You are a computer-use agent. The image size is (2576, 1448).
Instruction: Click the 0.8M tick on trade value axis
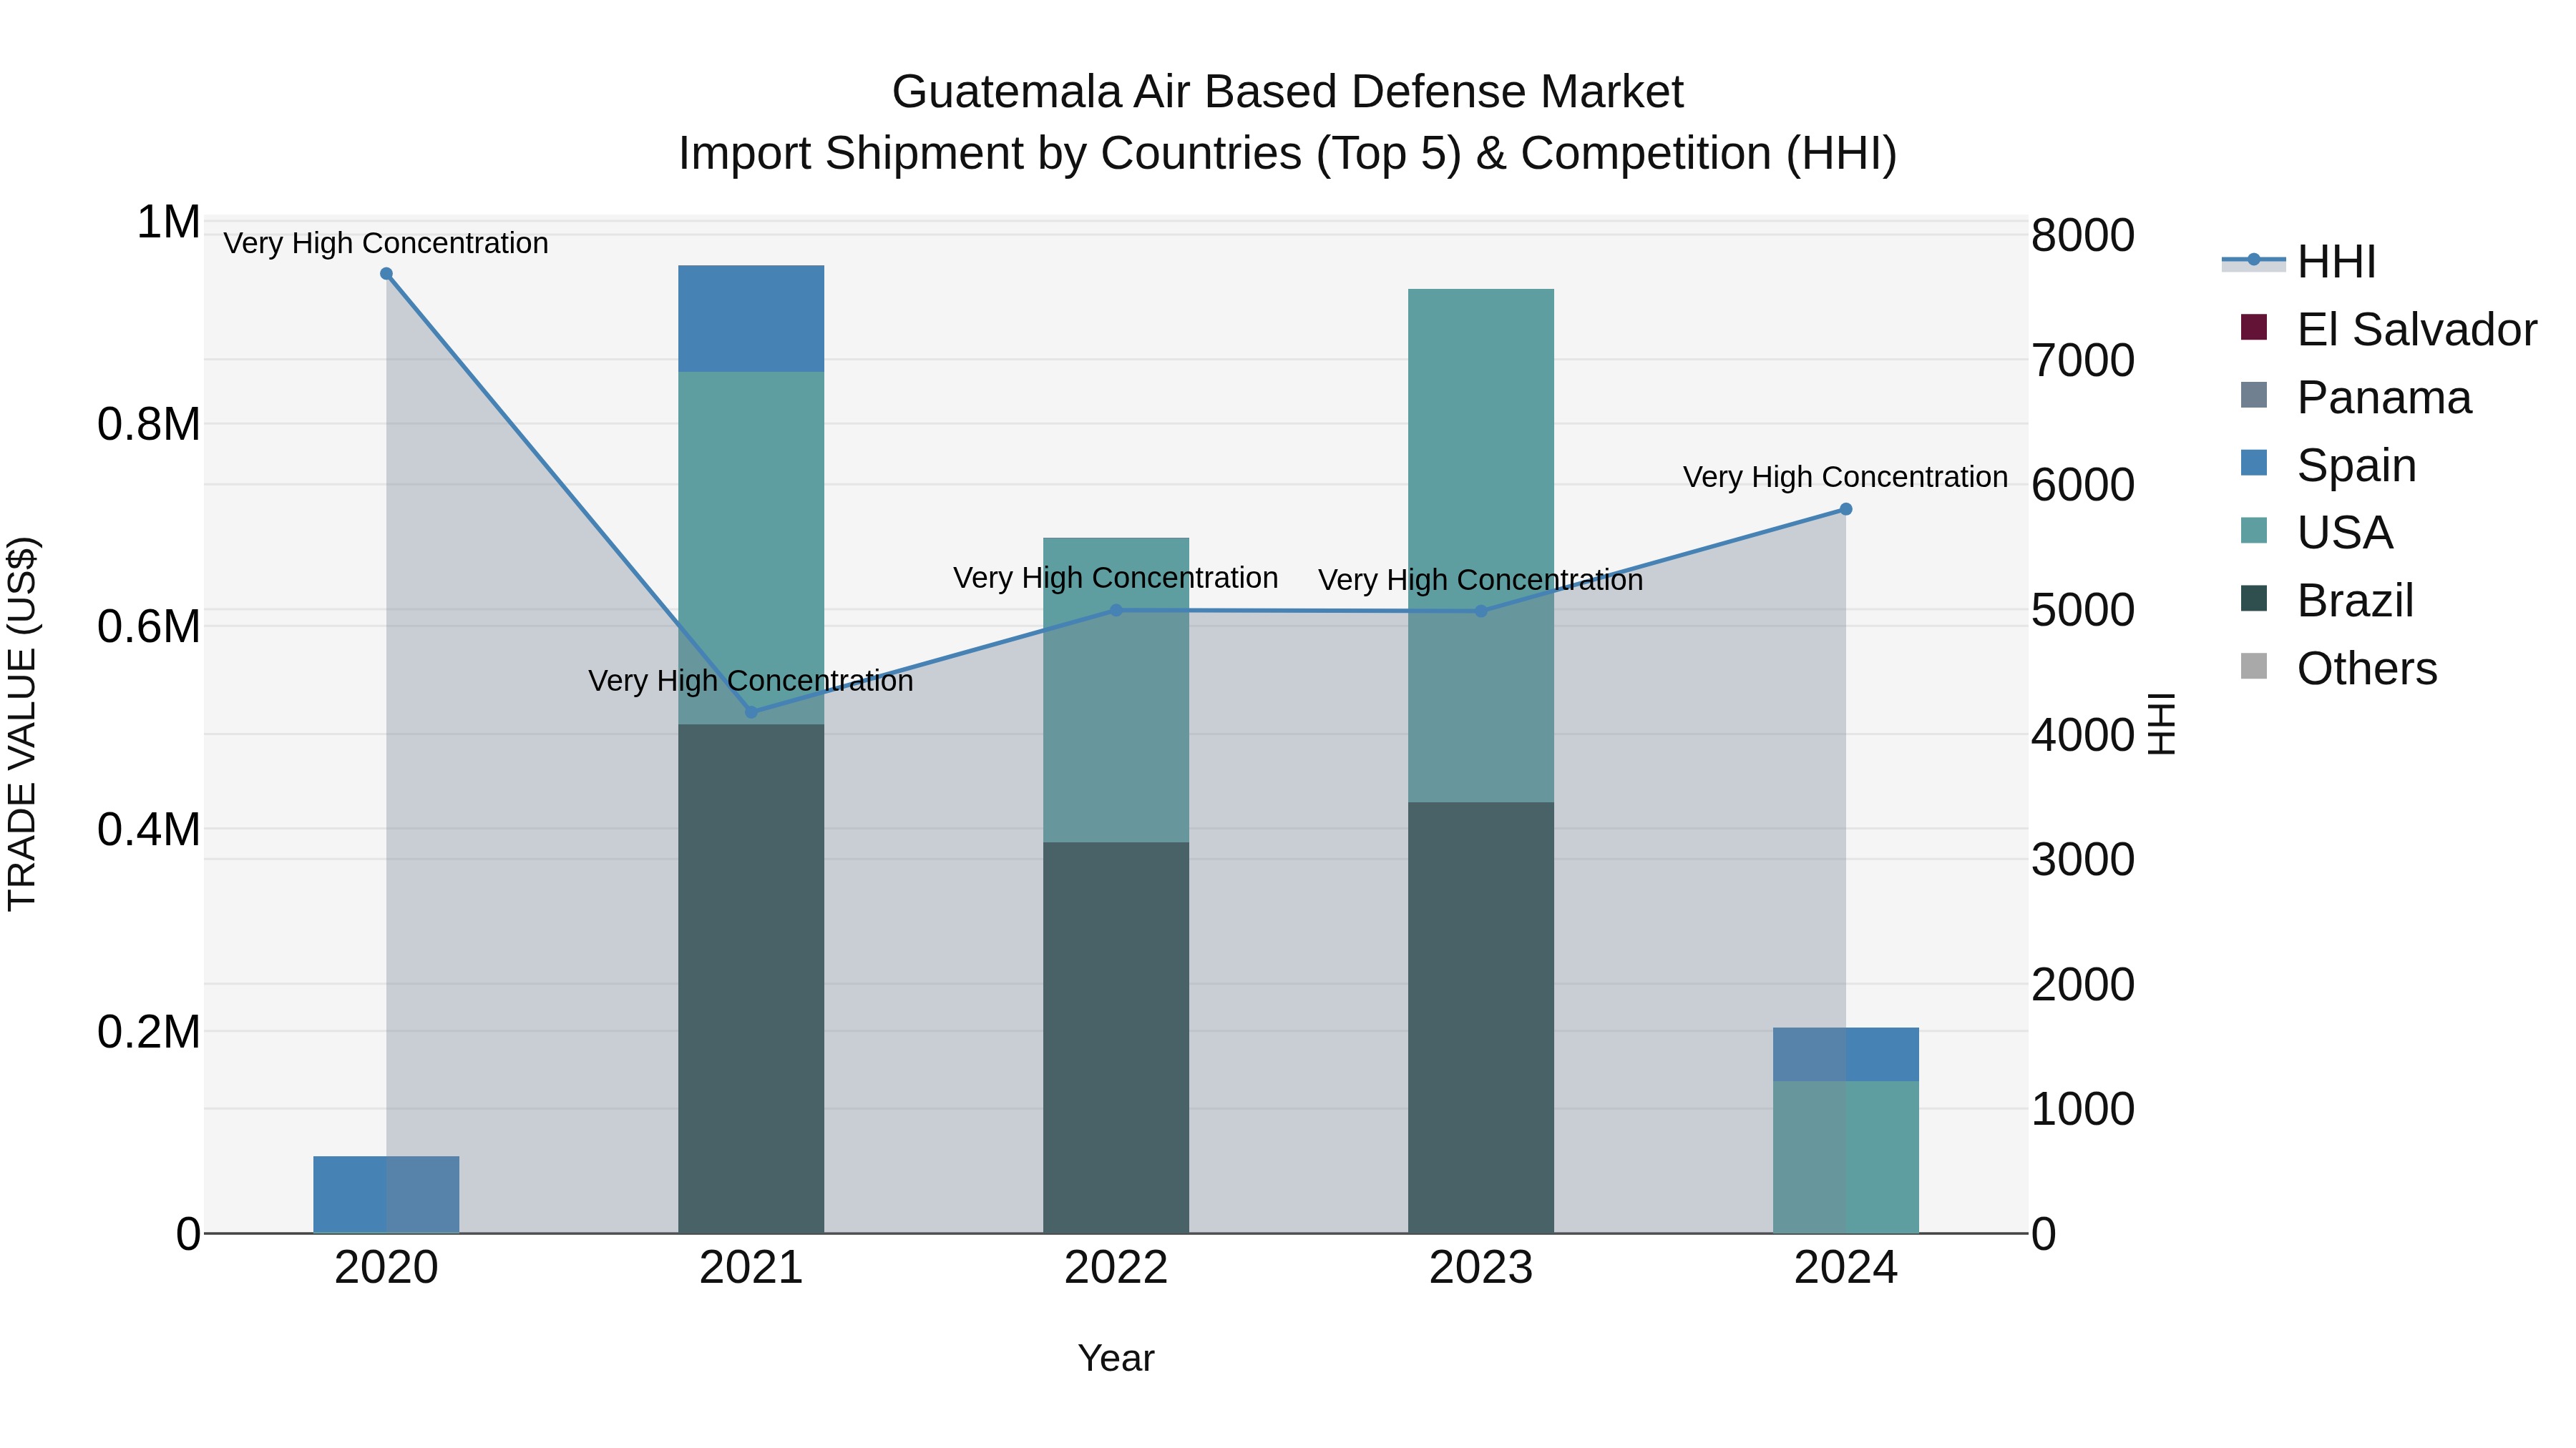[x=149, y=425]
